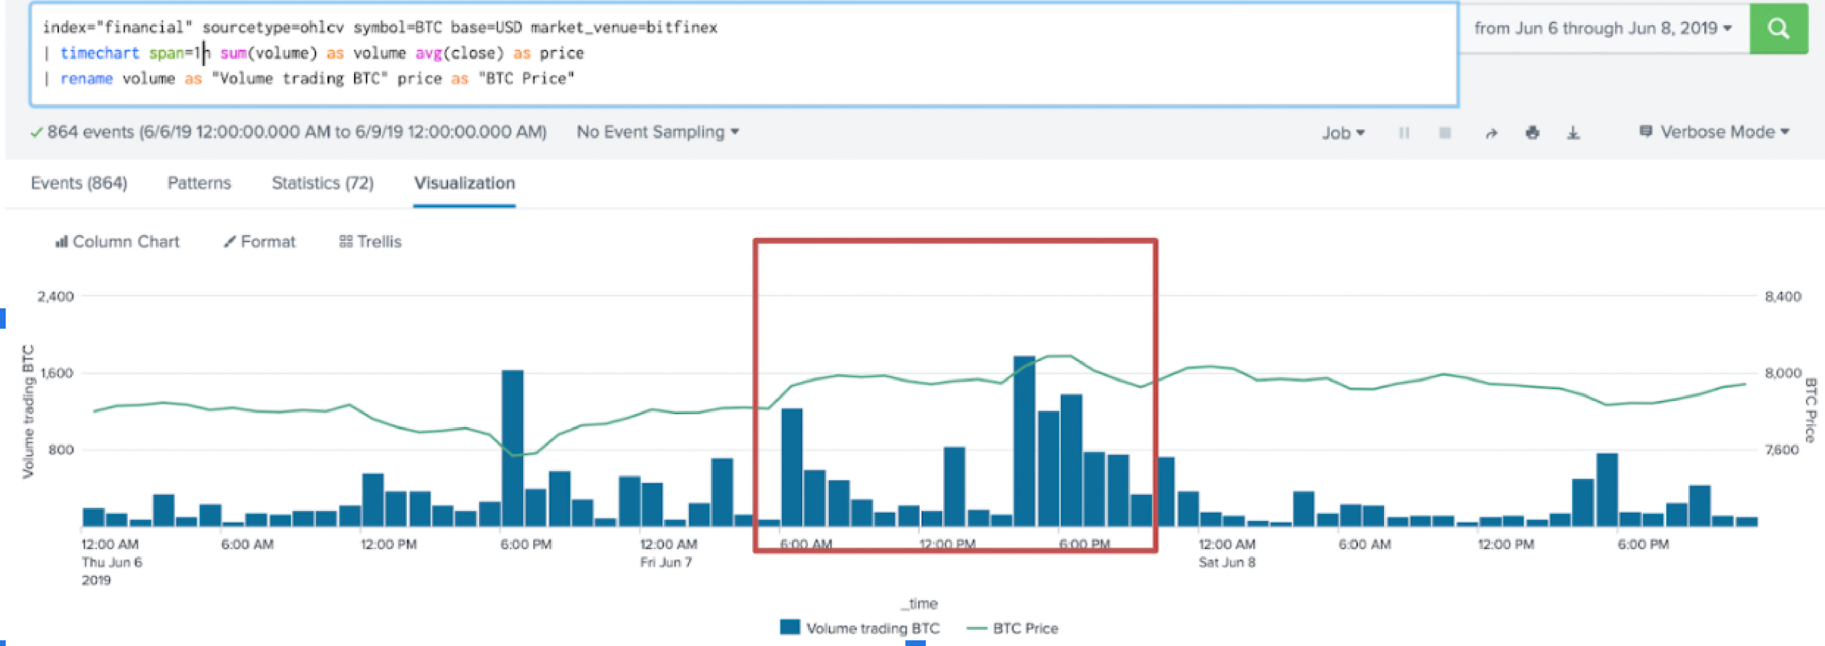This screenshot has width=1825, height=646.
Task: Click the Fri Jun 7 axis label
Action: tap(666, 562)
